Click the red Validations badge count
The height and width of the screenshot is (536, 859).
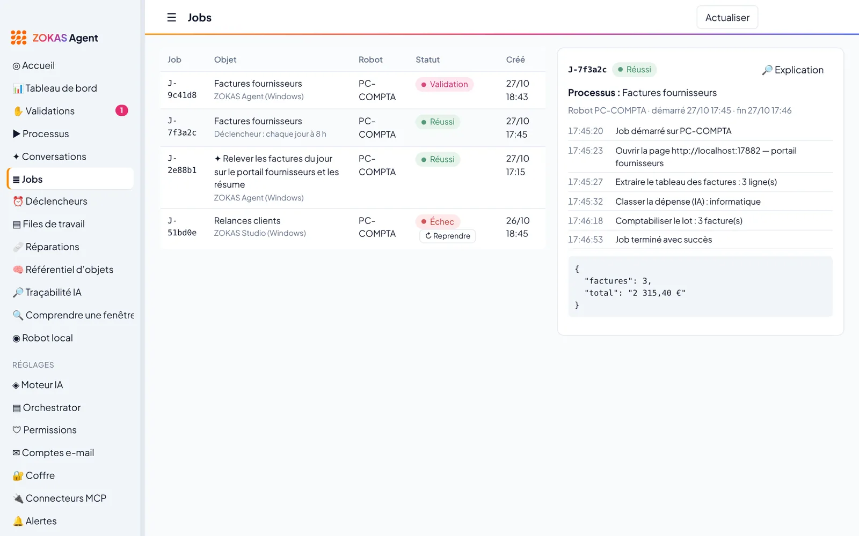(x=122, y=110)
